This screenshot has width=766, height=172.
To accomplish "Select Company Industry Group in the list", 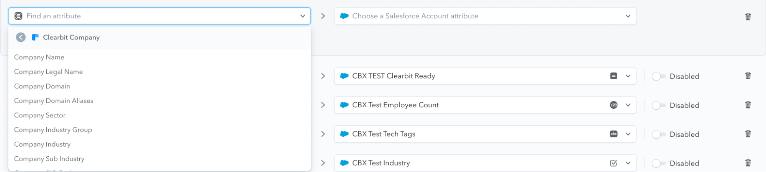I will (53, 130).
